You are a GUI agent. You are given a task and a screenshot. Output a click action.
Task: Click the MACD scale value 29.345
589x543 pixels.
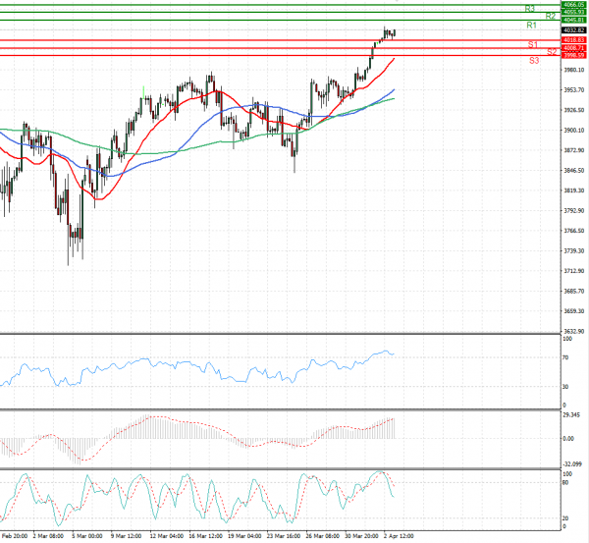pos(571,414)
